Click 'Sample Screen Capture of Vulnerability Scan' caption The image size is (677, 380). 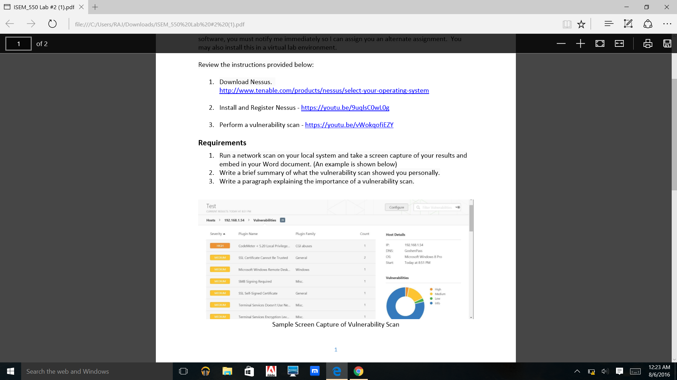click(x=336, y=324)
